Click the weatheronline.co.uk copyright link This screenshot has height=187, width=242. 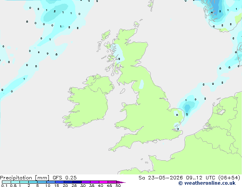pos(207,183)
